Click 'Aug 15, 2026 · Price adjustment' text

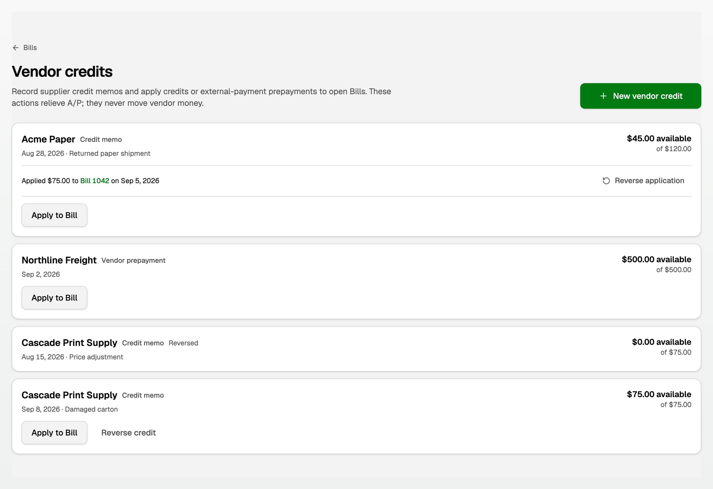(72, 357)
